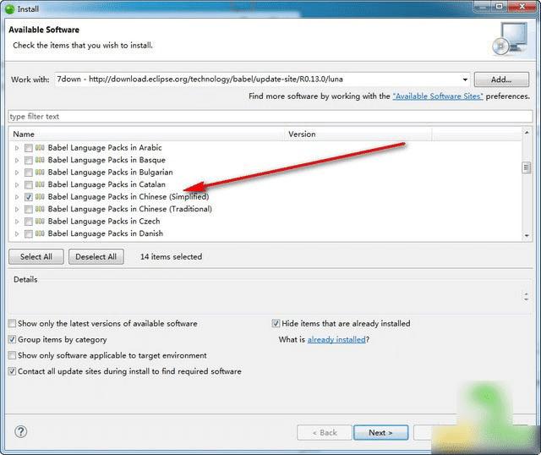Viewport: 541px width, 455px height.
Task: Click the Next > button
Action: (x=380, y=432)
